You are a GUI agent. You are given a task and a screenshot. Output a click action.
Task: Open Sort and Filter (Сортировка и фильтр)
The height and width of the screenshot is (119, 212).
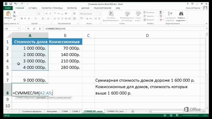click(x=170, y=16)
